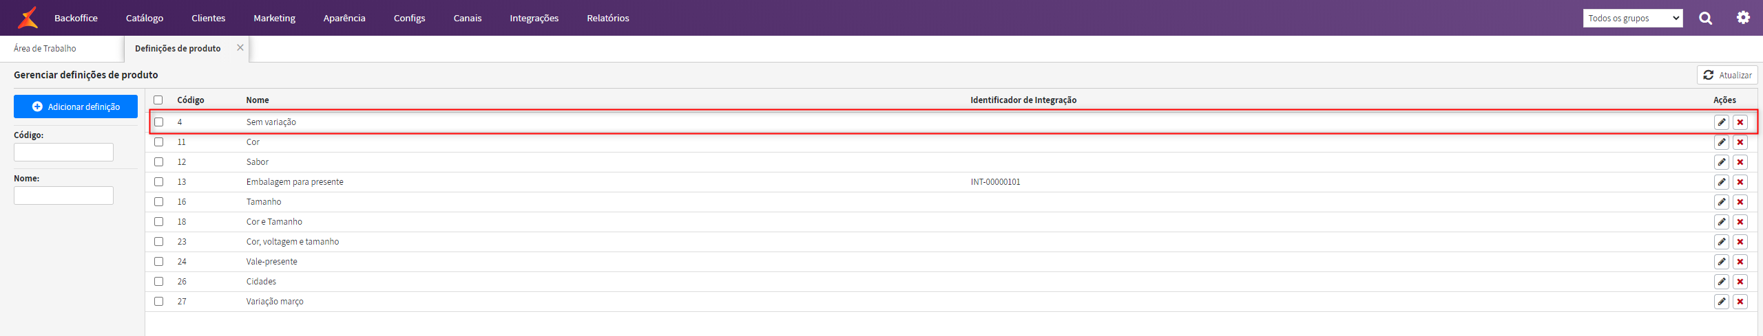Screen dimensions: 1763x336
Task: Edit the 'Cor e Tamanho' definition
Action: coord(1722,222)
